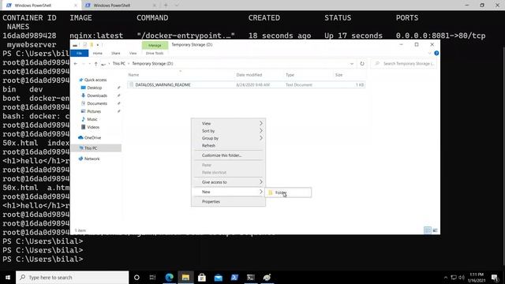This screenshot has width=505, height=284.
Task: Open OneDrive in the navigation pane
Action: tap(89, 138)
